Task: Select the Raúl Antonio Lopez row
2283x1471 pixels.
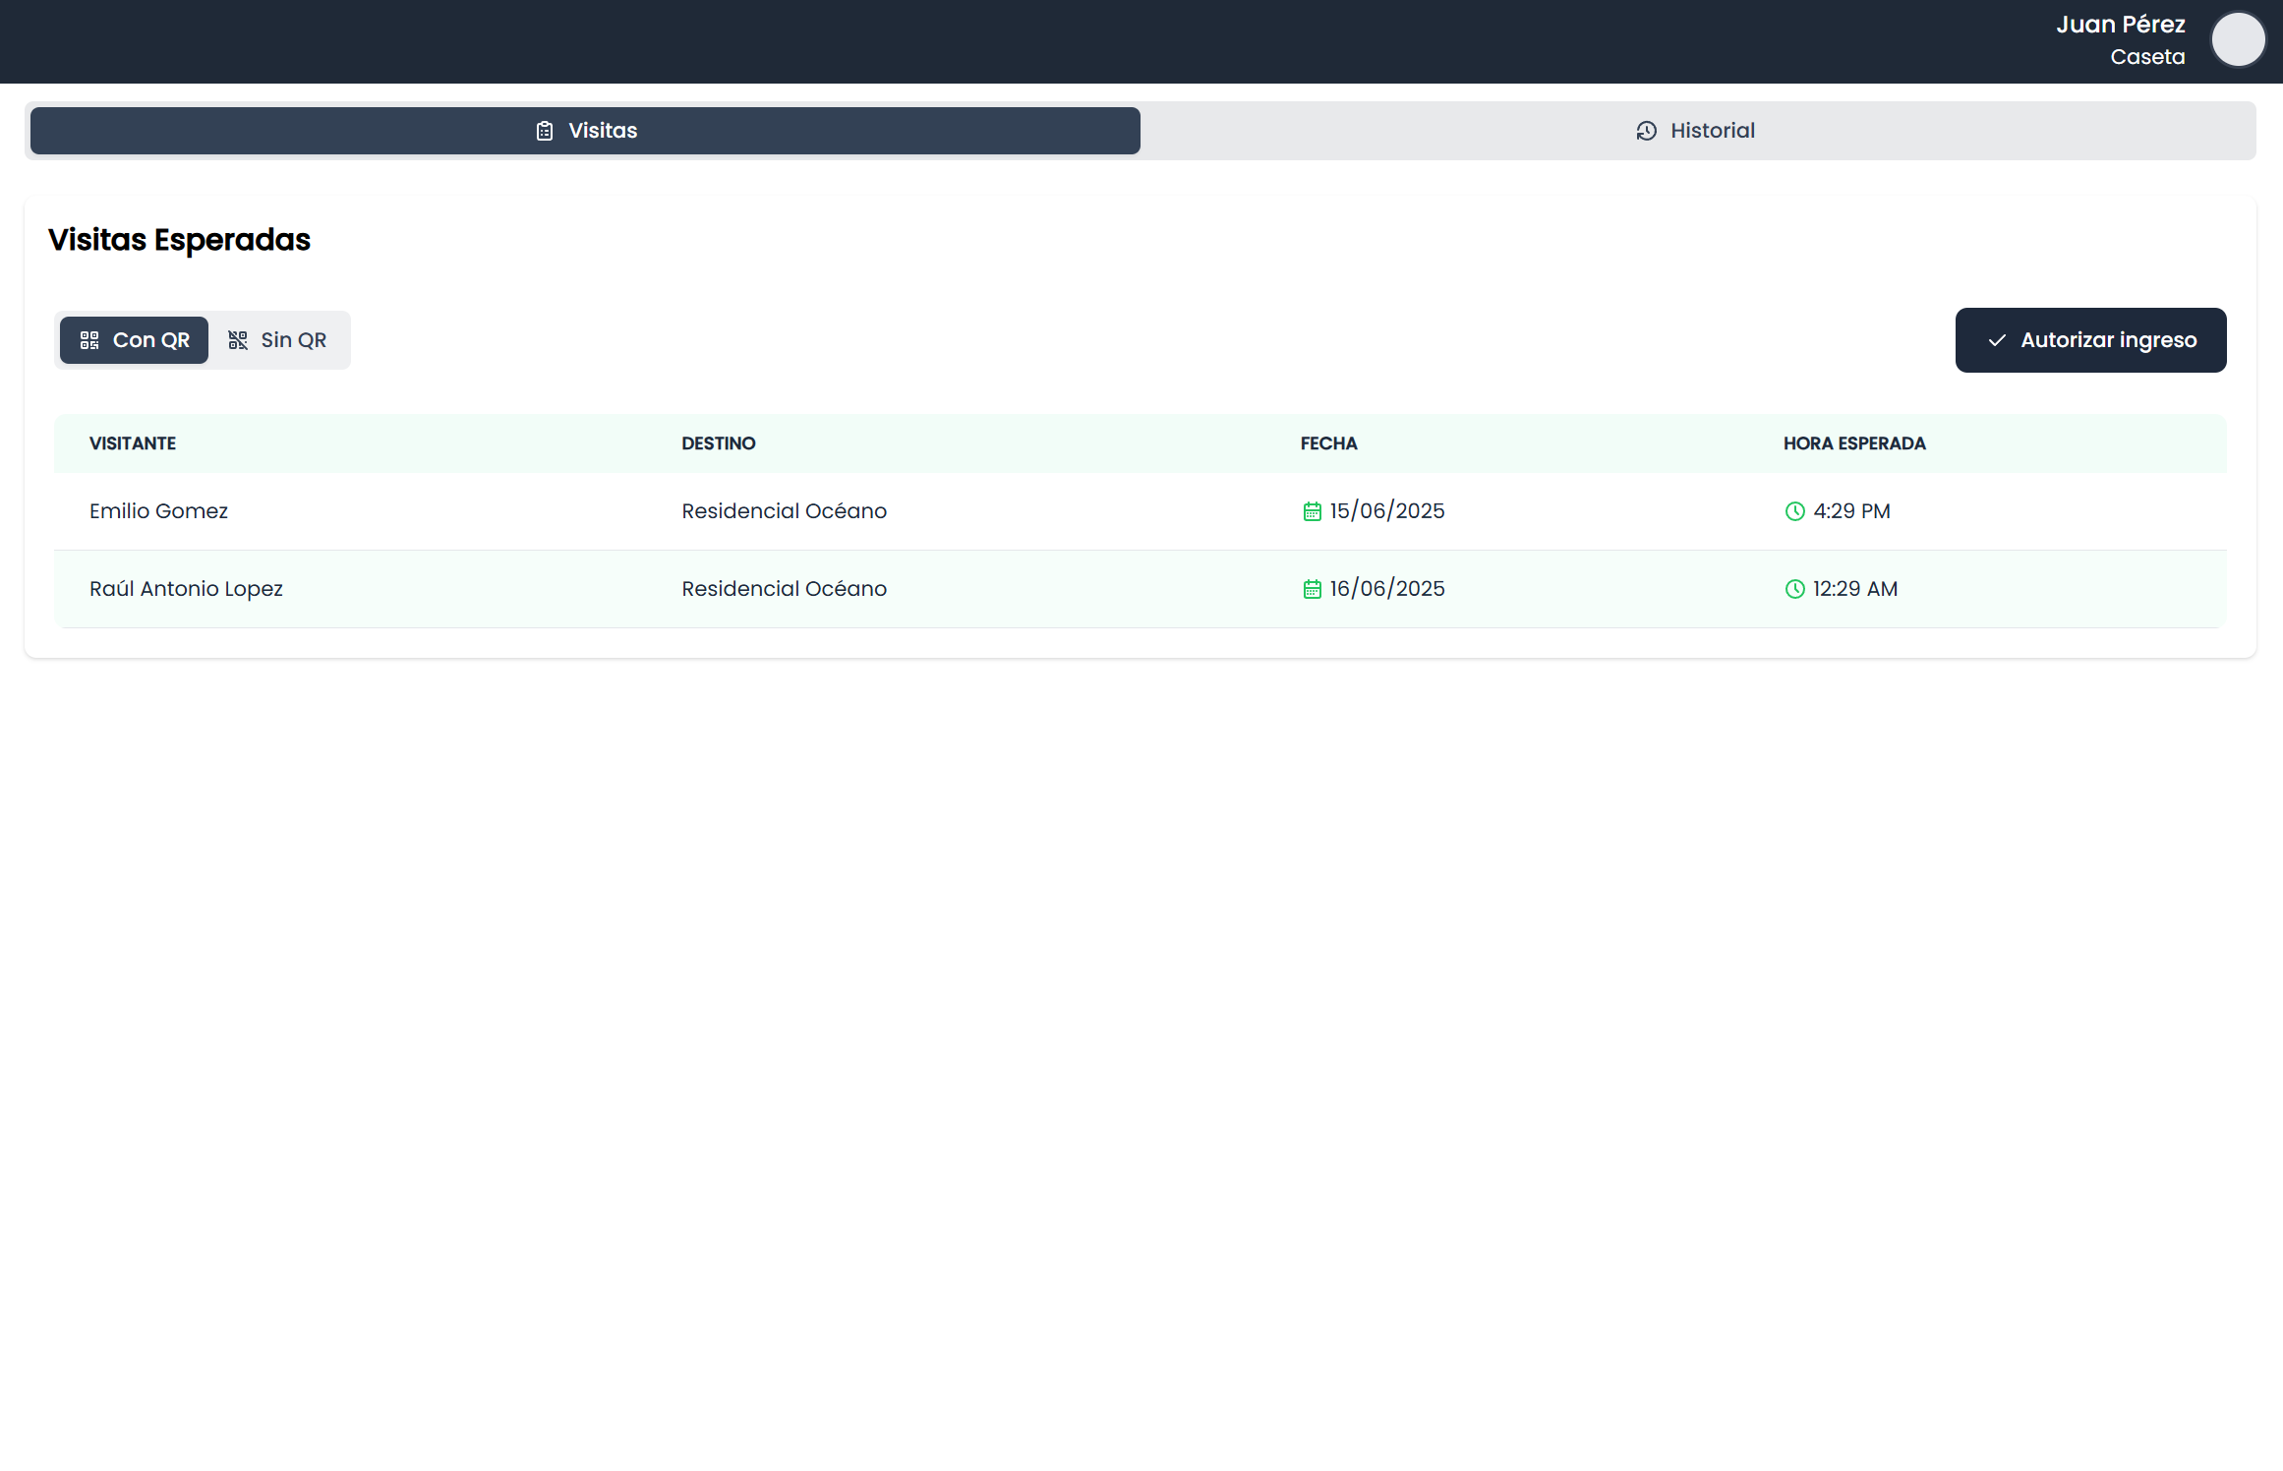Action: [x=186, y=589]
